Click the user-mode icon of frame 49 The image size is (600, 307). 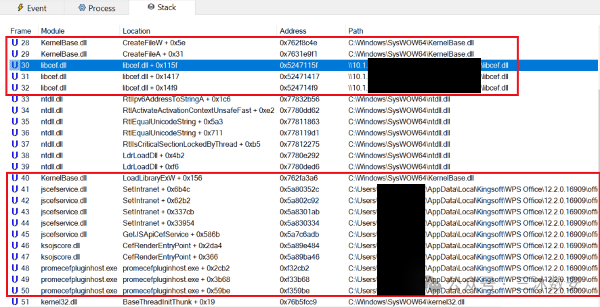click(x=15, y=279)
